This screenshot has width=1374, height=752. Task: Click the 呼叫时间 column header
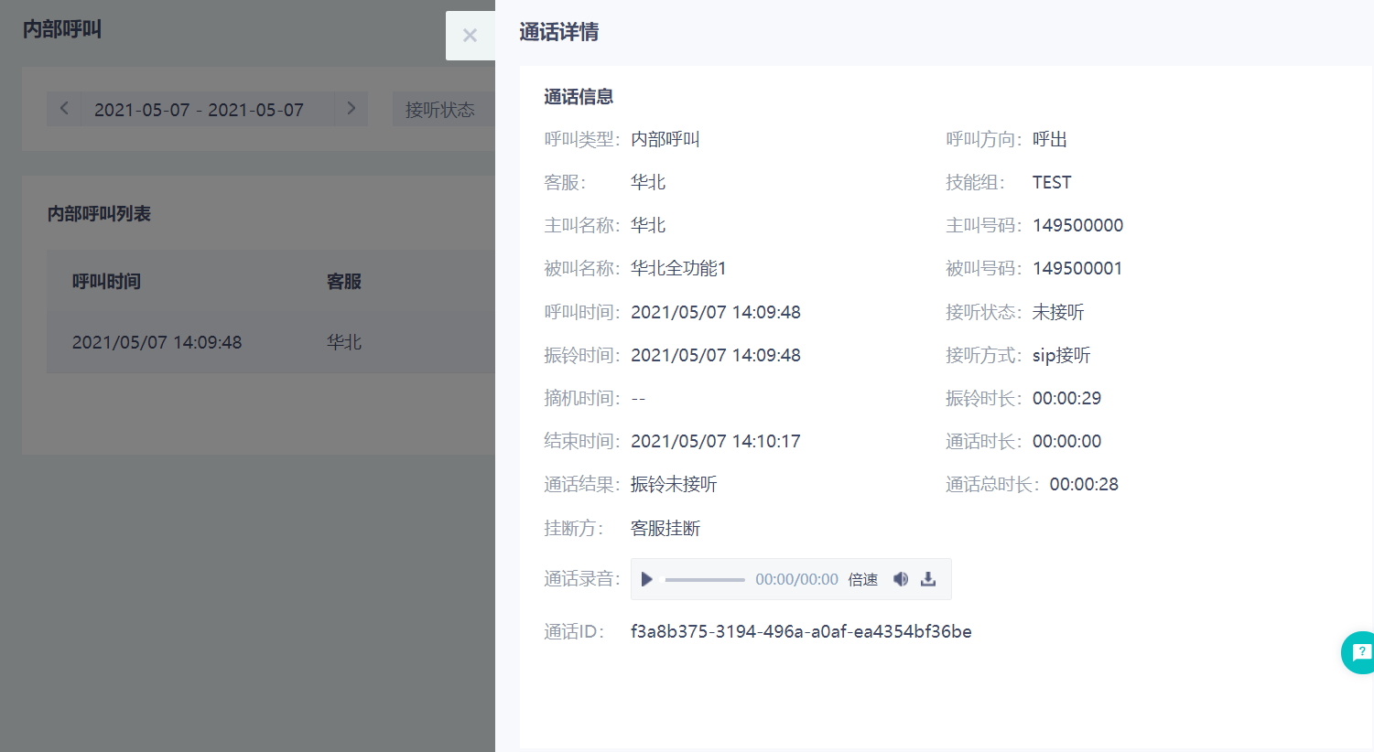(x=106, y=282)
